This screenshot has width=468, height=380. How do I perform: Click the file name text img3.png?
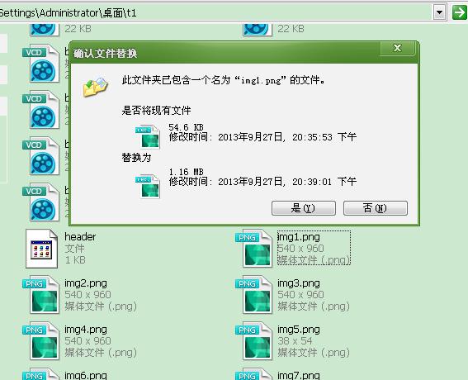tap(299, 283)
